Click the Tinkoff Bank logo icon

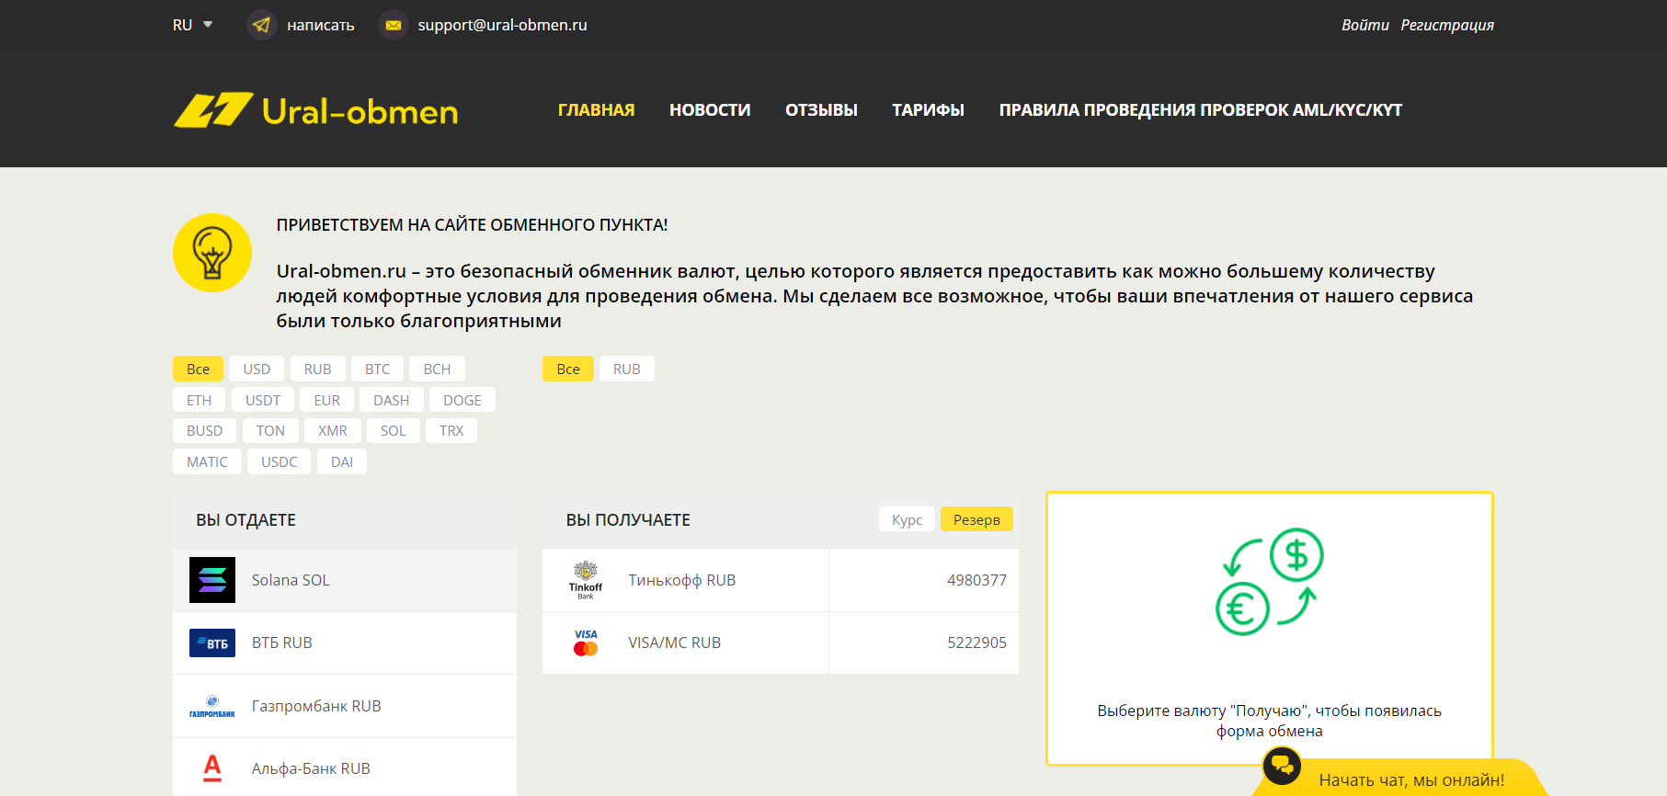click(586, 580)
